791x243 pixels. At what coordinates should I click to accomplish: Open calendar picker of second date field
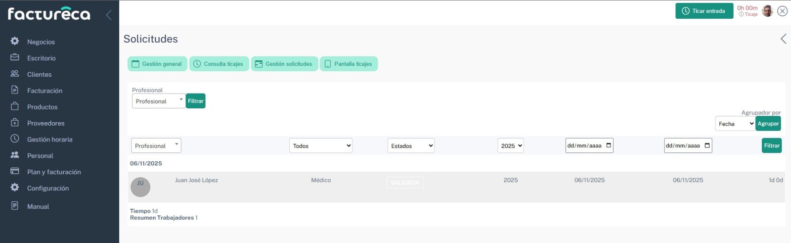point(707,146)
